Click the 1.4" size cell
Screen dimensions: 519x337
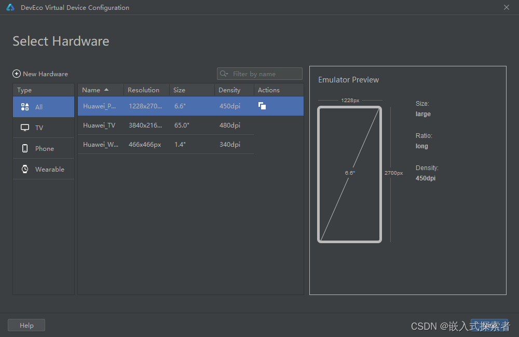(180, 145)
